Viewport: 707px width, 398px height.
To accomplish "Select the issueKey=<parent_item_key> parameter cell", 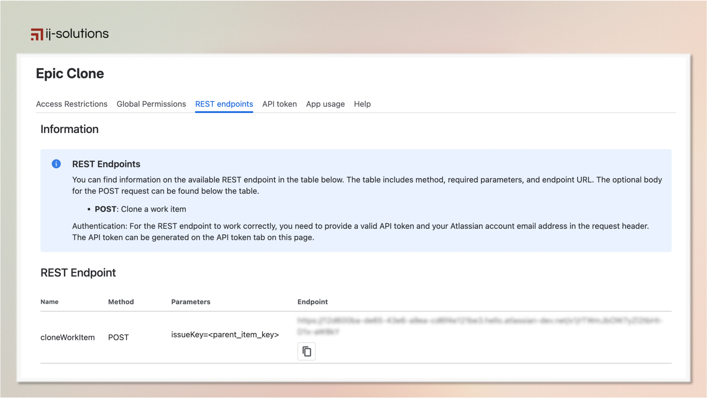I will 225,335.
